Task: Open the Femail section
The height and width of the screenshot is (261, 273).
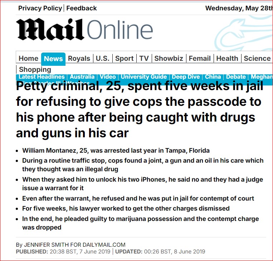Action: click(200, 59)
